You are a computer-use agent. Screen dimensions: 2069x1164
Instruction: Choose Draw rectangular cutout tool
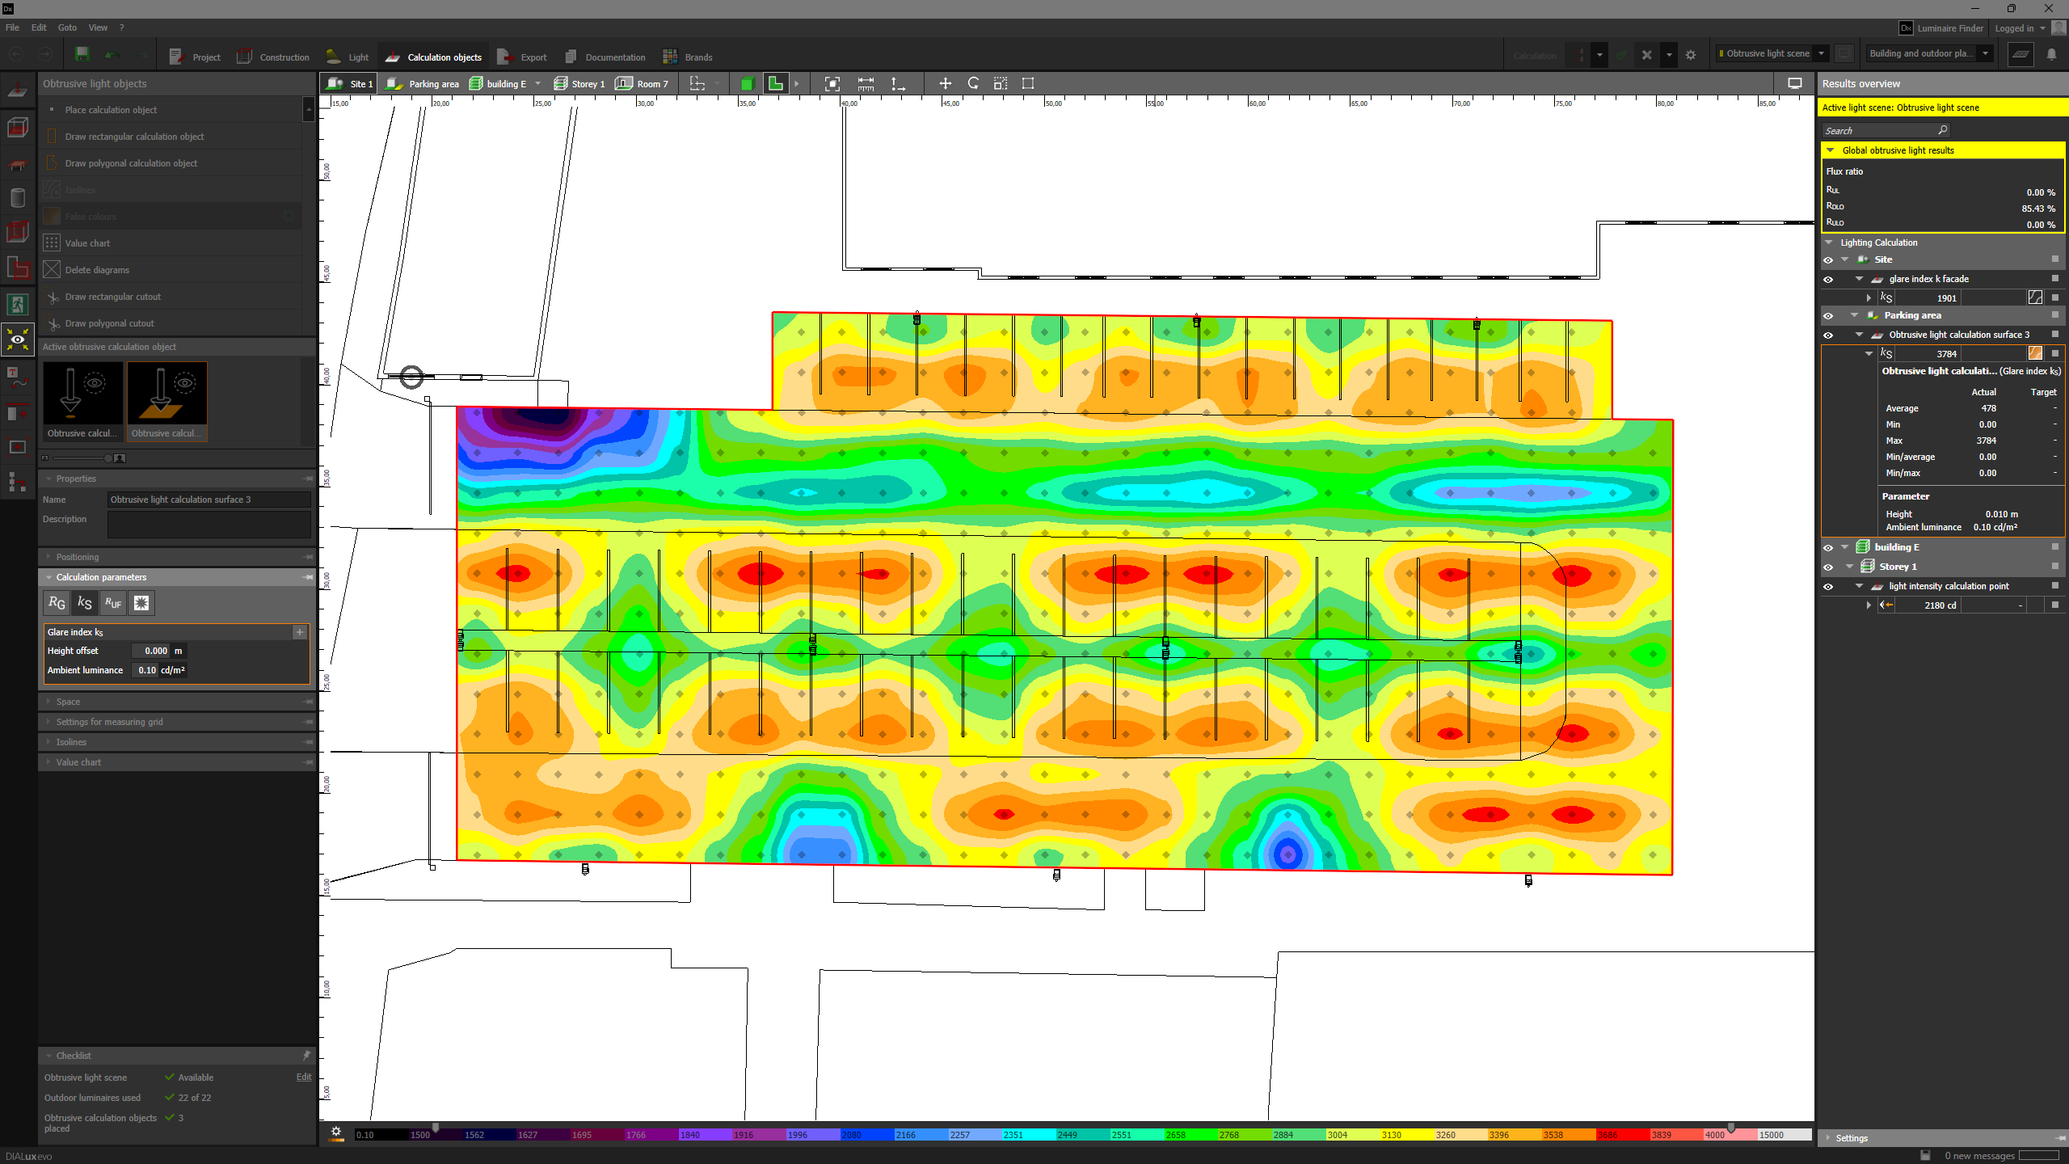click(112, 297)
